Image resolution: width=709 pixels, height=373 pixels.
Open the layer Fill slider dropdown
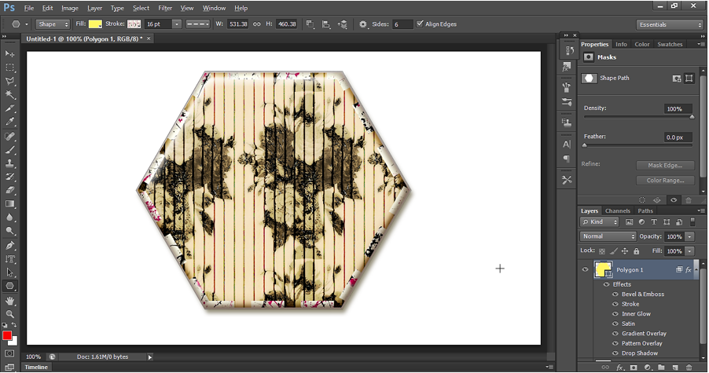pyautogui.click(x=689, y=251)
